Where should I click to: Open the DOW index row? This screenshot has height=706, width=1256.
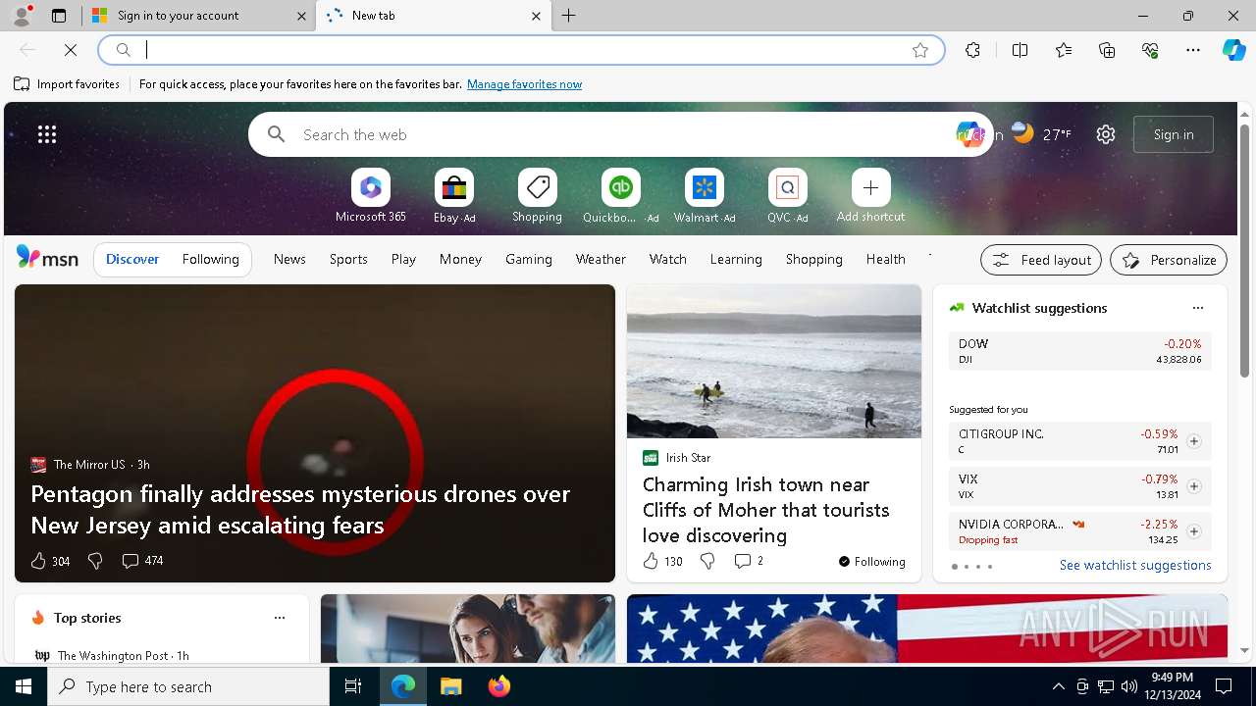[x=1079, y=351]
